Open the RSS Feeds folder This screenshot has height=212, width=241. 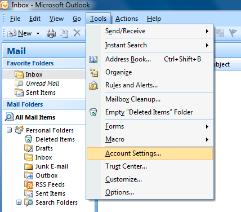pos(50,184)
